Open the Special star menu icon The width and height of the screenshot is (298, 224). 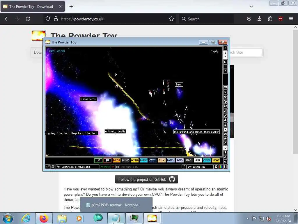click(x=225, y=139)
